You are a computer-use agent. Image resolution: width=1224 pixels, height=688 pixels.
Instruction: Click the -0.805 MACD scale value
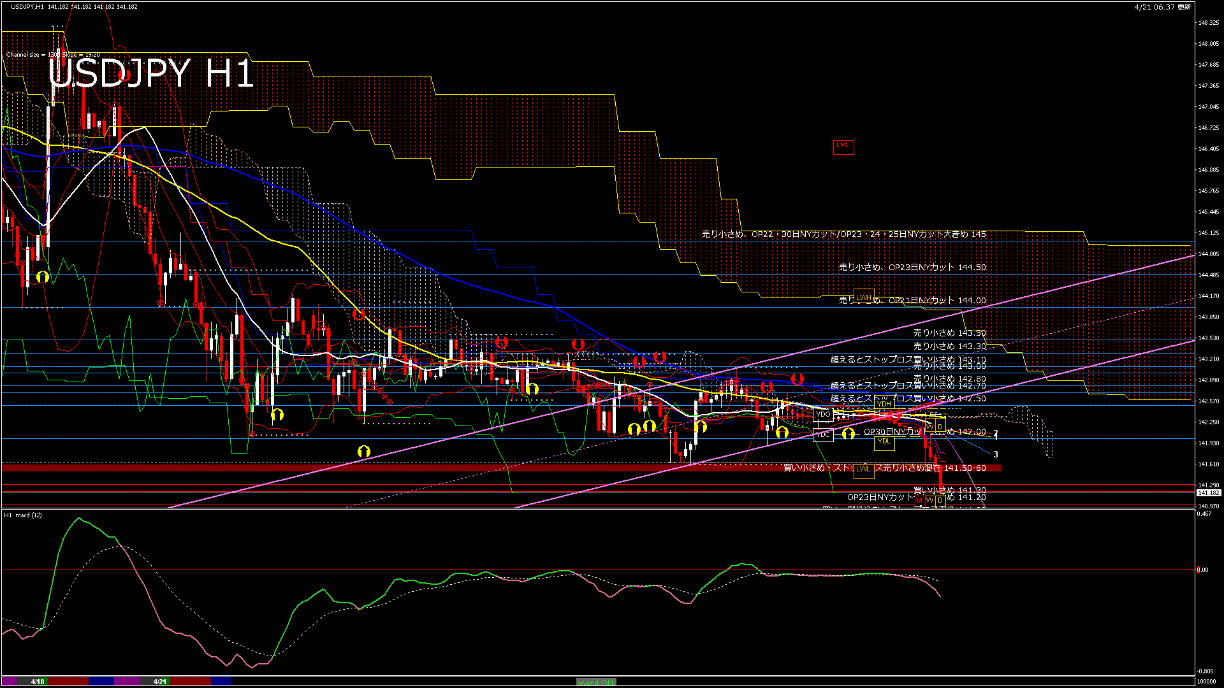point(1205,671)
